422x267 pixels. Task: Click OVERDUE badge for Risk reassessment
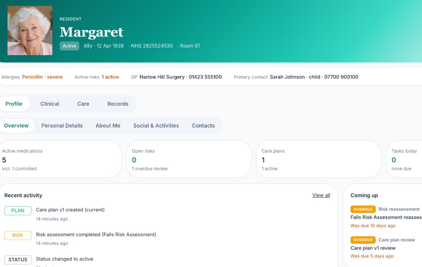click(x=363, y=209)
